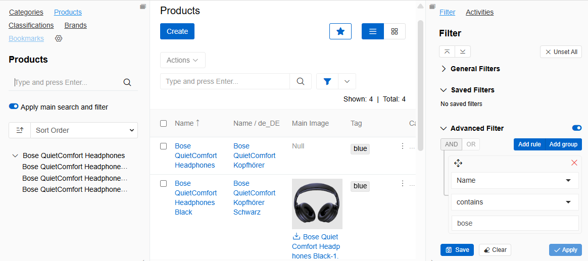Open the Categories tab
Screen dimensions: 588x261
(x=26, y=12)
